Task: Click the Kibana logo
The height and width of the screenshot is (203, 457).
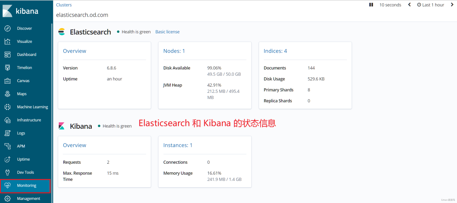Action: (27, 11)
